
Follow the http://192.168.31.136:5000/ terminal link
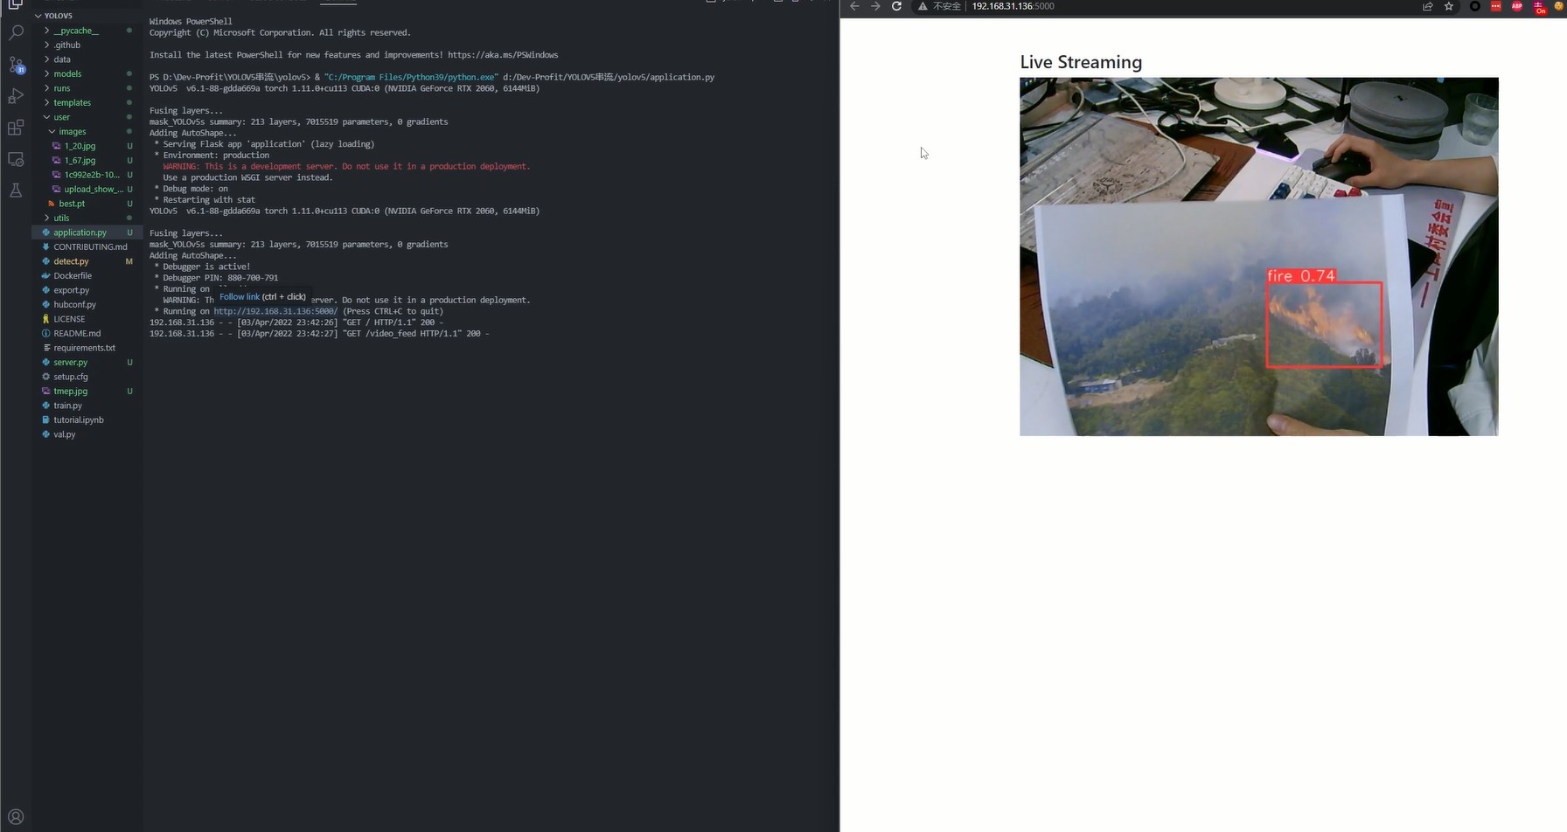(x=275, y=311)
